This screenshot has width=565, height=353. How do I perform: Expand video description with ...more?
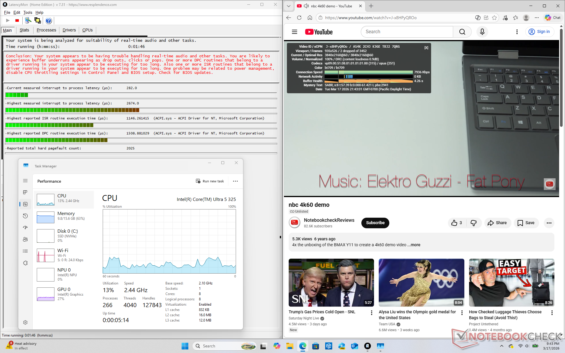pyautogui.click(x=414, y=245)
